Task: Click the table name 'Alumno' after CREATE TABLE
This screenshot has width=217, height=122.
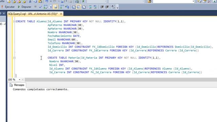Action: click(x=41, y=21)
